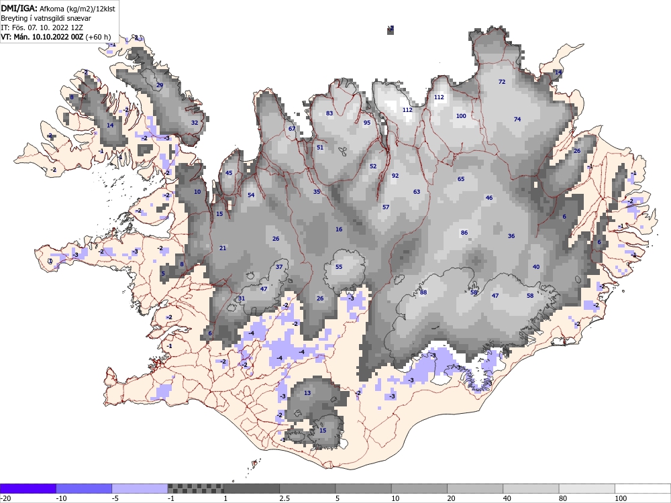Click the map value '54'

click(x=251, y=195)
